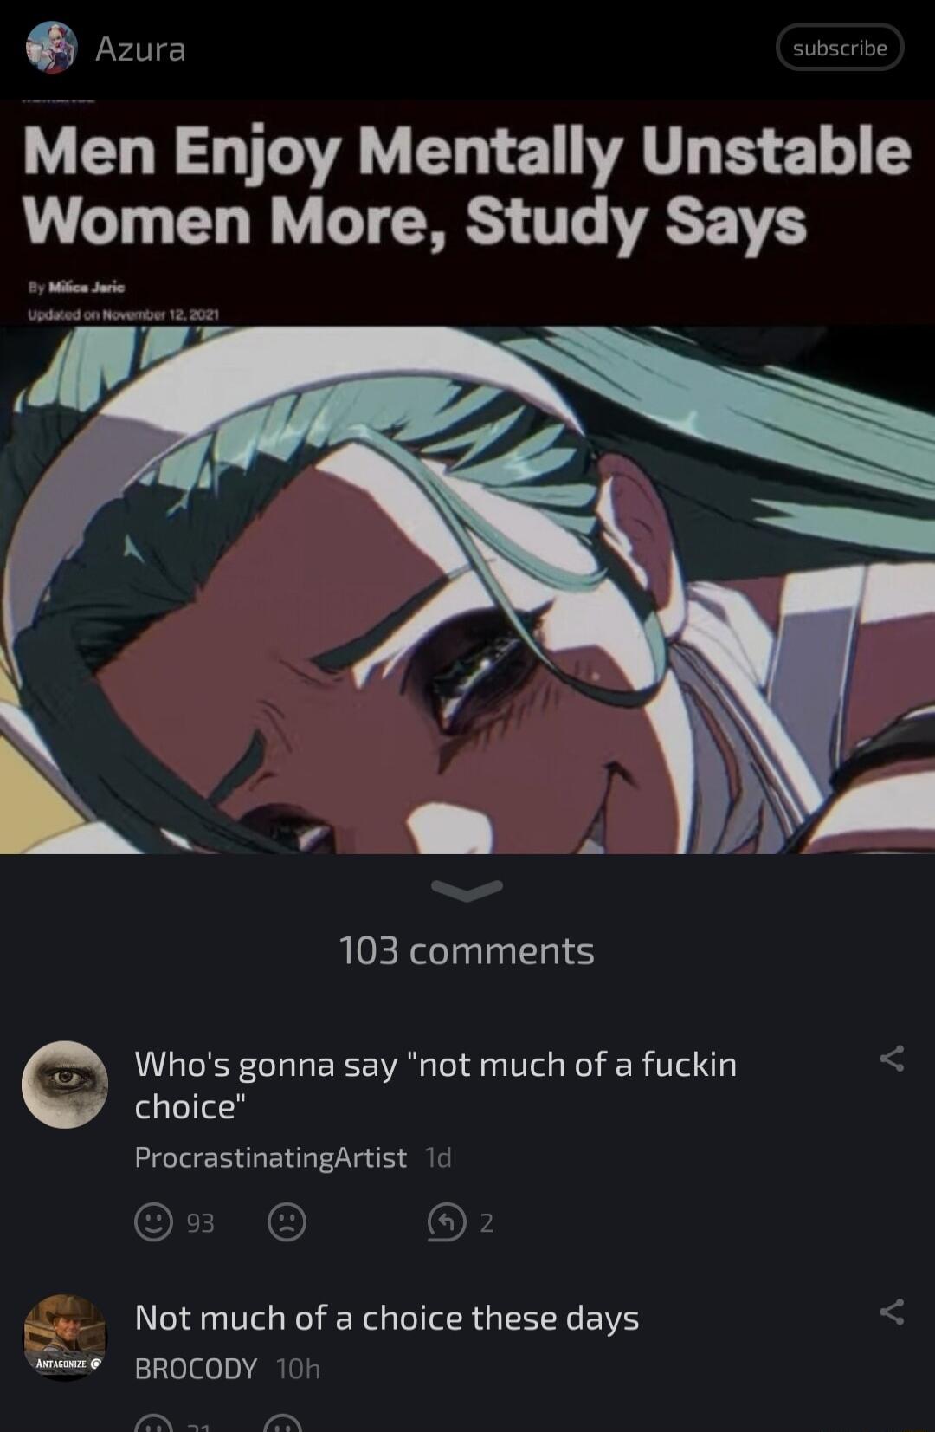Viewport: 935px width, 1432px height.
Task: View BROCODY's cowboy avatar
Action: [x=65, y=1338]
